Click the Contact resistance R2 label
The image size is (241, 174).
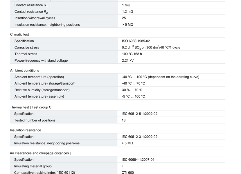[31, 12]
